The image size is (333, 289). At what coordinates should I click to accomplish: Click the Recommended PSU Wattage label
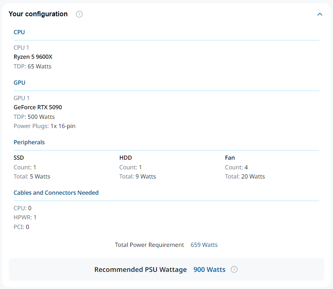point(141,269)
